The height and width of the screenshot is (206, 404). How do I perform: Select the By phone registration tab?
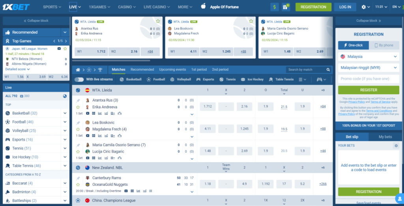click(384, 45)
